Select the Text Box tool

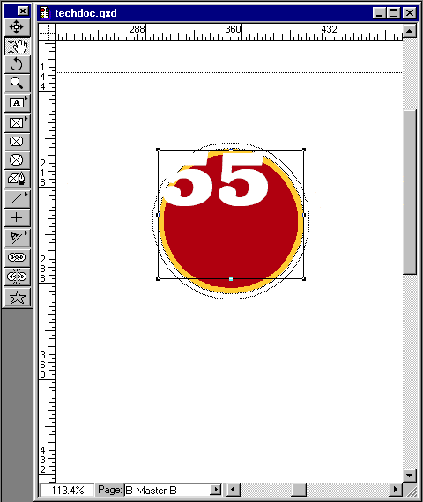[x=17, y=103]
